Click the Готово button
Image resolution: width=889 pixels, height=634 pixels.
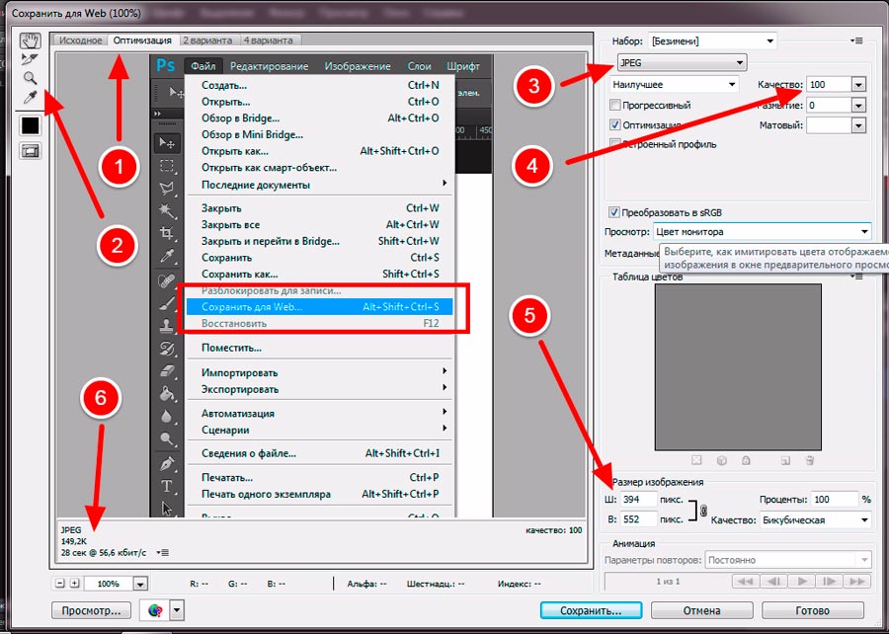point(813,610)
